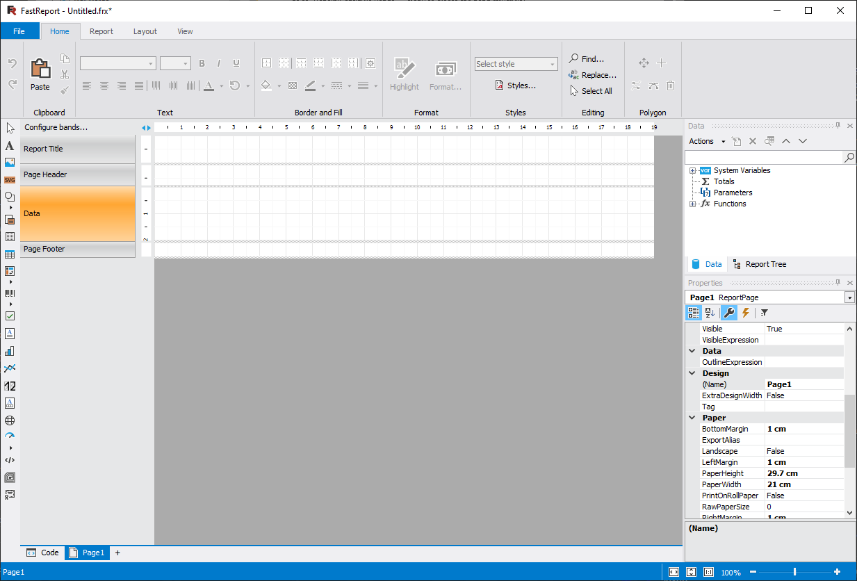The image size is (857, 581).
Task: Toggle categorized view in Properties panel
Action: [694, 313]
